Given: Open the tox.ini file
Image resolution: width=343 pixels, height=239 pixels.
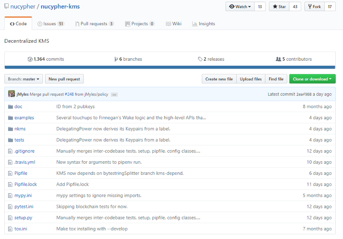Looking at the screenshot, I should pos(21,229).
